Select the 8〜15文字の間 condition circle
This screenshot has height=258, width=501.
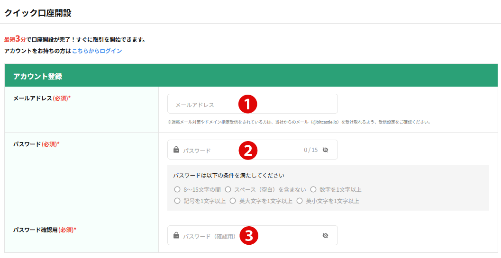click(177, 190)
